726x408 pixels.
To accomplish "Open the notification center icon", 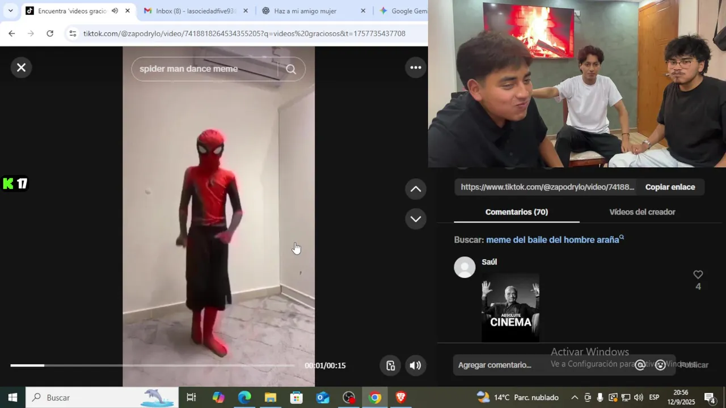I will click(x=709, y=397).
